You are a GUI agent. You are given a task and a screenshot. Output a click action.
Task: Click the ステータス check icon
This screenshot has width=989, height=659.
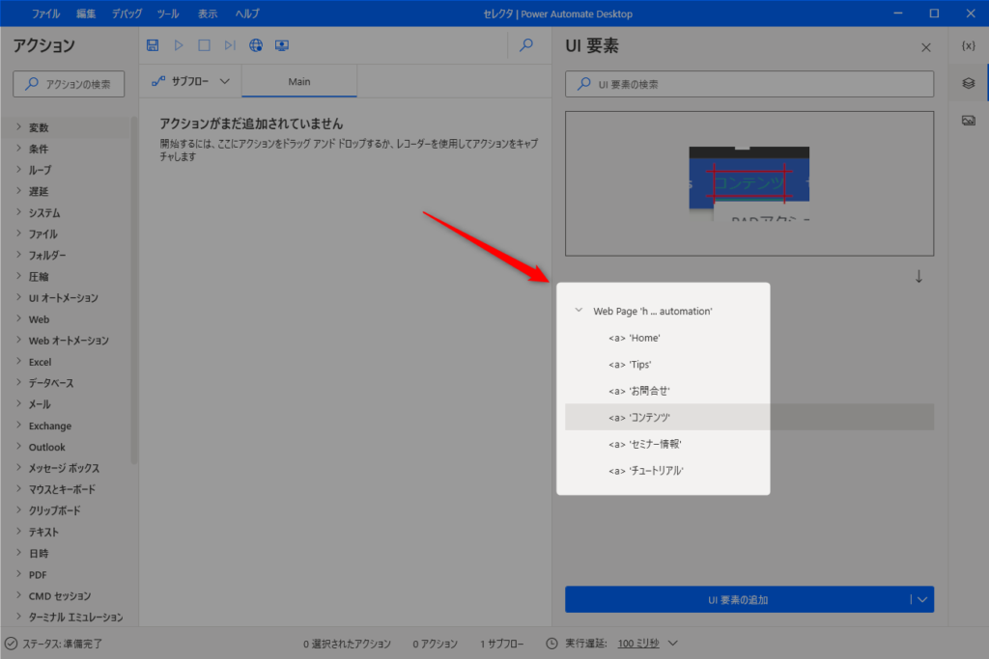point(12,644)
